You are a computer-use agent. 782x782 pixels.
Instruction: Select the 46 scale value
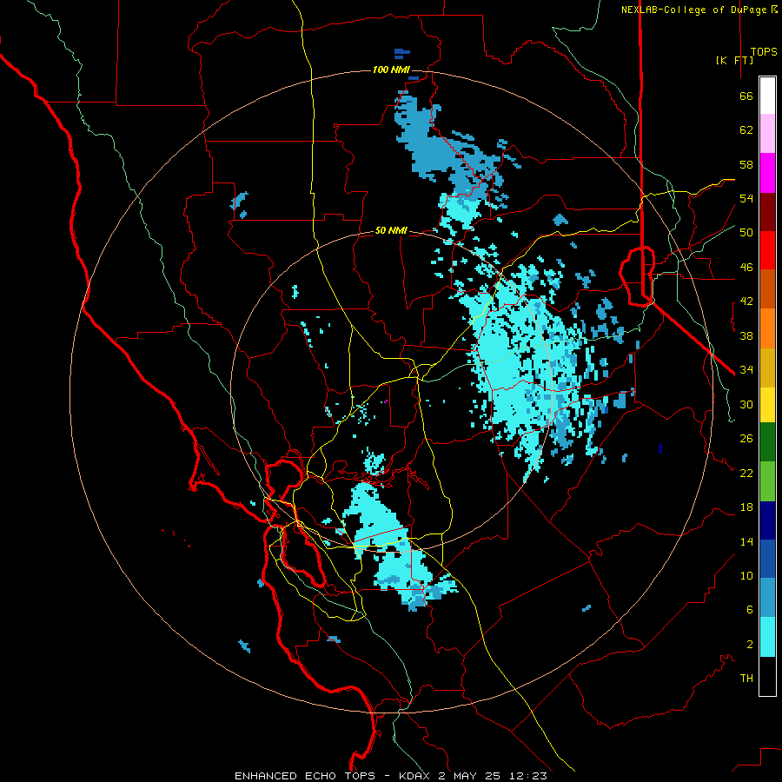coord(746,268)
